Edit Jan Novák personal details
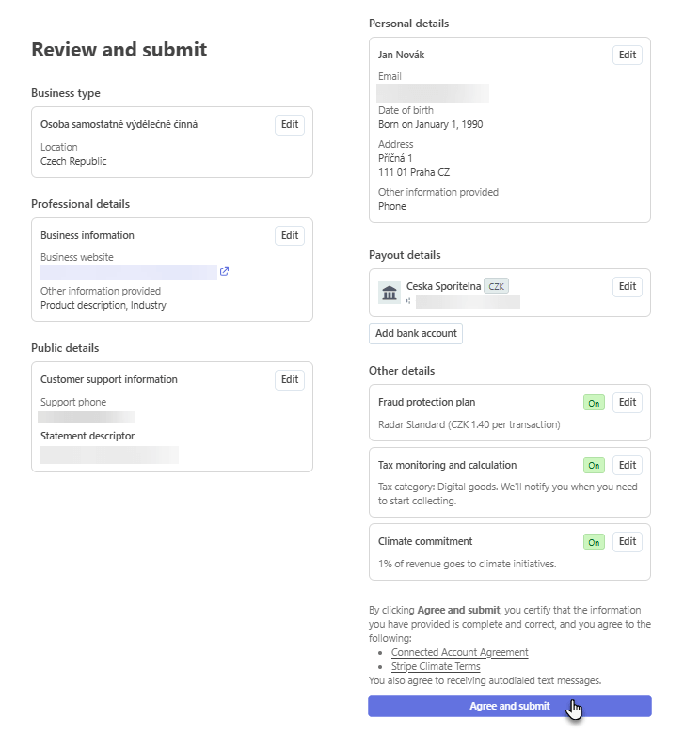Screen dimensions: 684x734 (627, 55)
